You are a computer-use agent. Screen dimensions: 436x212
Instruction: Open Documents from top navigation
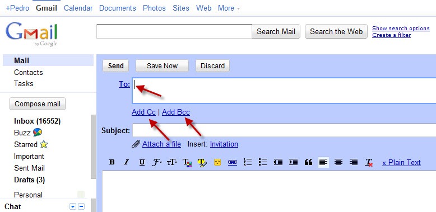click(x=117, y=8)
